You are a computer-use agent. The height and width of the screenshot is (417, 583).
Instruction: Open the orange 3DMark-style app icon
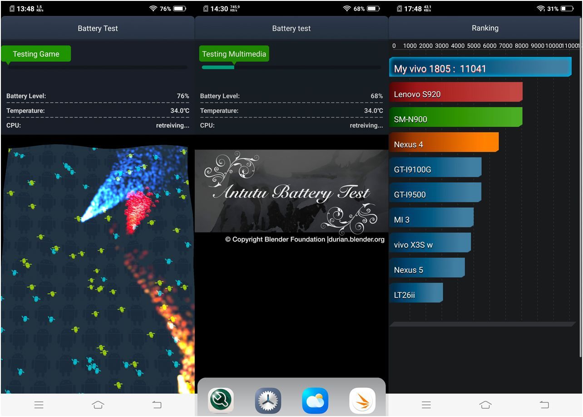[x=362, y=401]
